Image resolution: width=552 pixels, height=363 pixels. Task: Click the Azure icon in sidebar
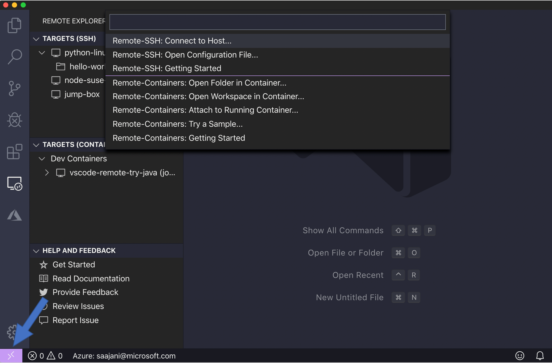tap(14, 215)
